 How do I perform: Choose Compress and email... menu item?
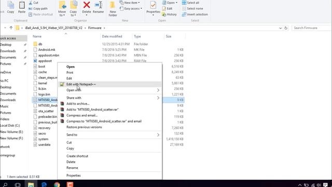coord(109,115)
